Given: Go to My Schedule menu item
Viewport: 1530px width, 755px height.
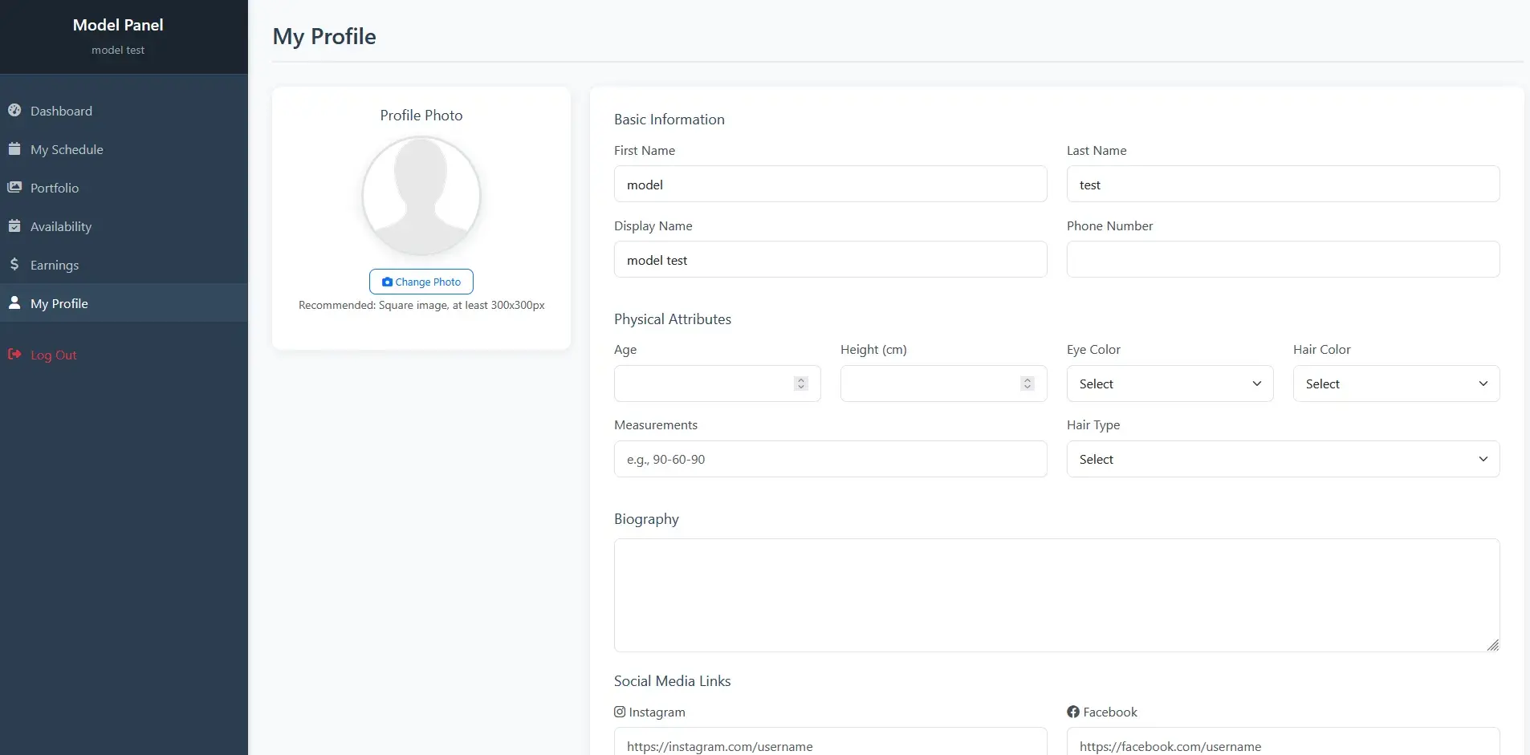Looking at the screenshot, I should coord(67,149).
